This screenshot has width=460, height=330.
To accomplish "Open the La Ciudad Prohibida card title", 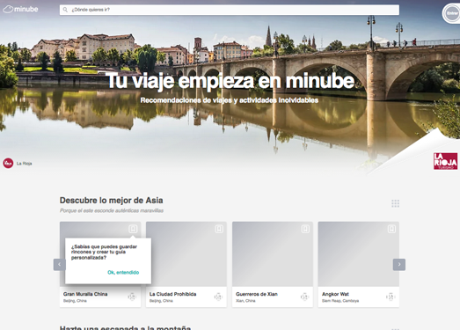I will click(x=172, y=294).
